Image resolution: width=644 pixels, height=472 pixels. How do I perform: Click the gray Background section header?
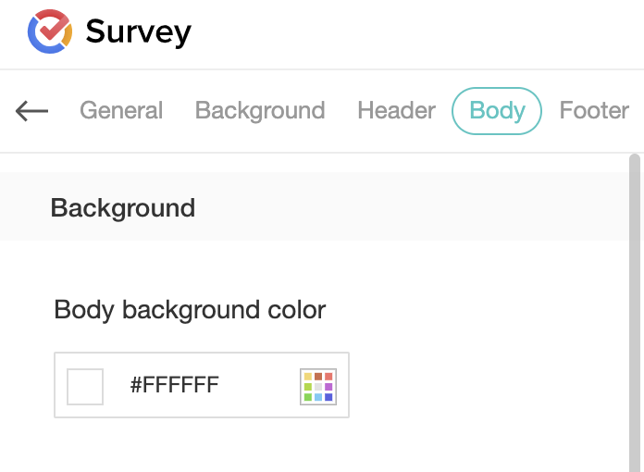coord(123,207)
